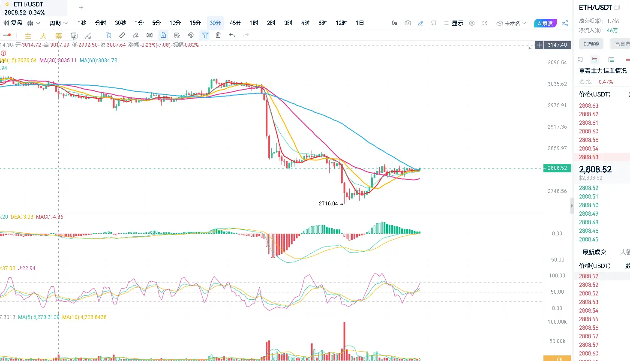The image size is (630, 361).
Task: Switch to the 1秒 timeframe
Action: 82,23
